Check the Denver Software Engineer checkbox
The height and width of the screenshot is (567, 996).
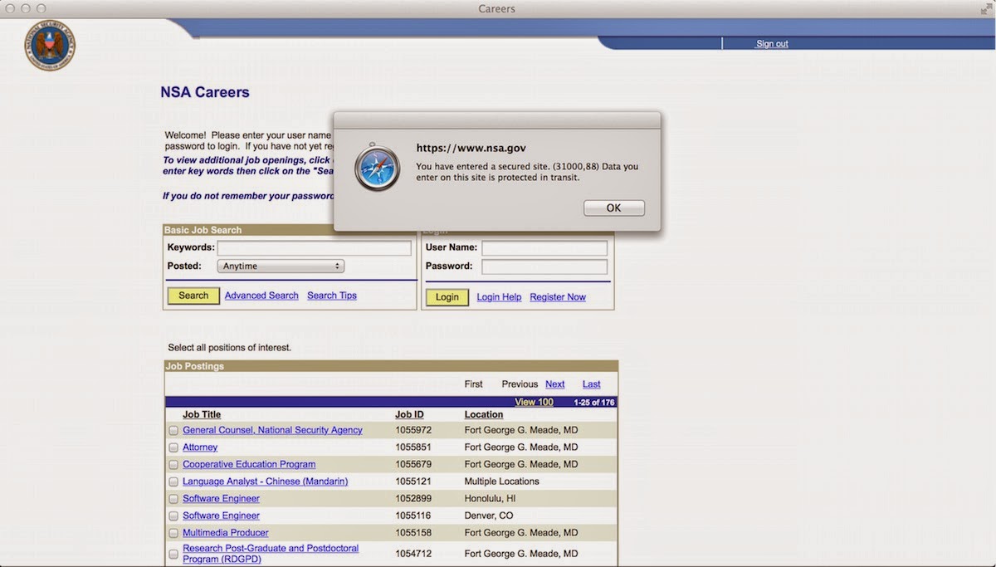(x=173, y=516)
